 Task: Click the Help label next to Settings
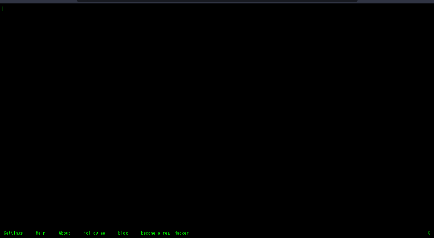pos(41,233)
